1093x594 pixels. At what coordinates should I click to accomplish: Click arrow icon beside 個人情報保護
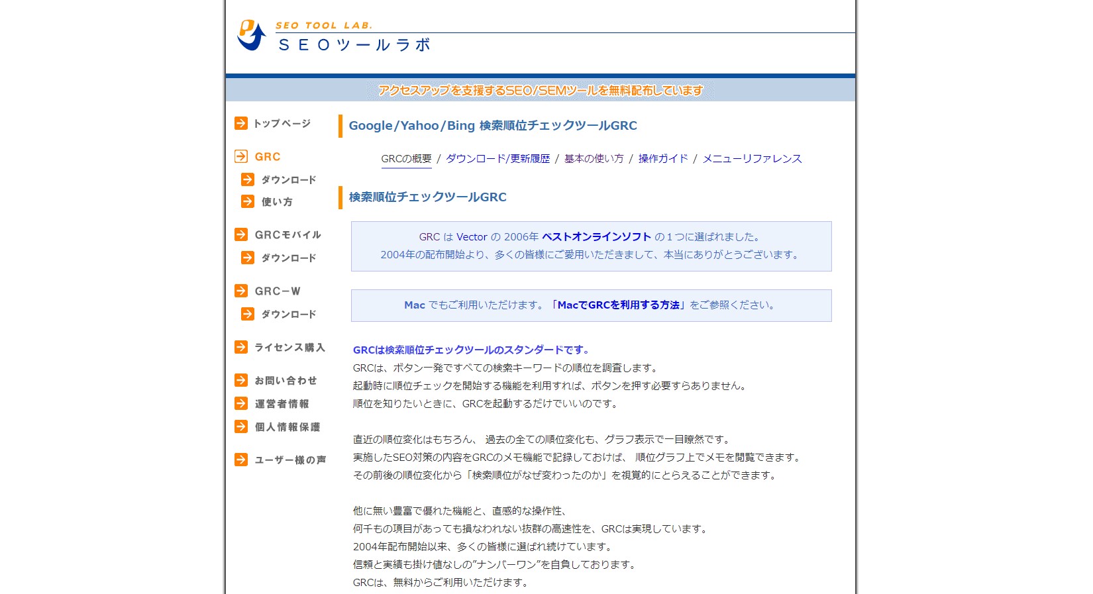(241, 426)
